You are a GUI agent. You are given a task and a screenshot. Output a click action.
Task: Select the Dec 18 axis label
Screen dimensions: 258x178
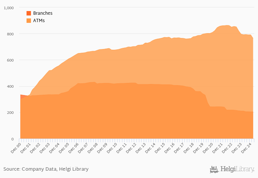tap(189, 148)
